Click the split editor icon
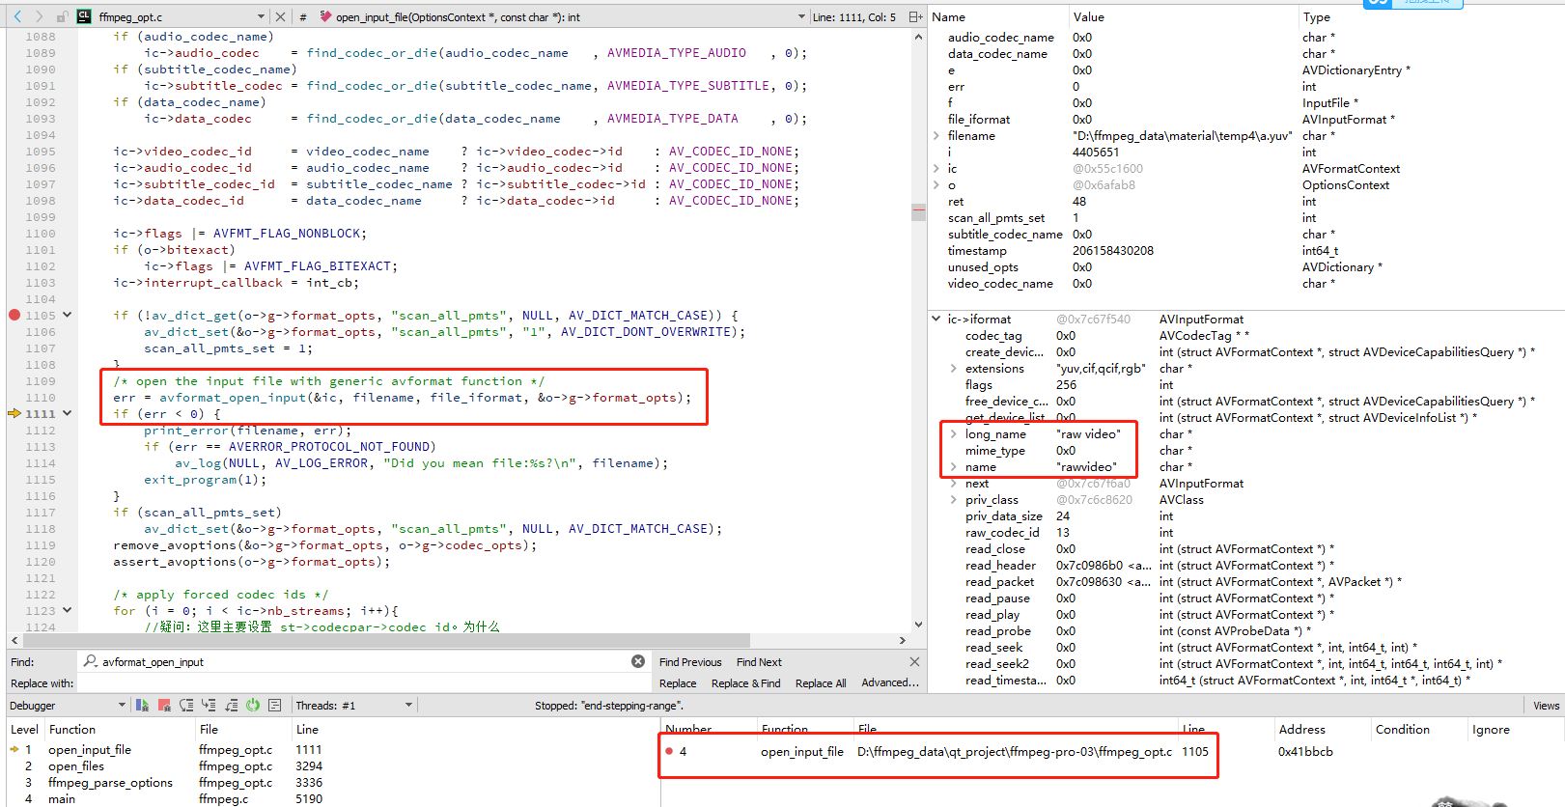Screen dimensions: 1565x807 tap(914, 16)
